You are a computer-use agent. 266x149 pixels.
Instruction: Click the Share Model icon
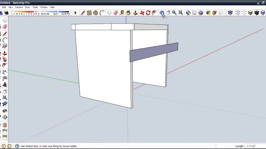point(214,13)
